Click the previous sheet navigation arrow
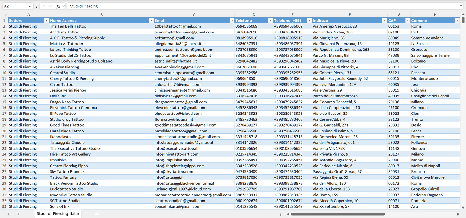 (x=9, y=214)
